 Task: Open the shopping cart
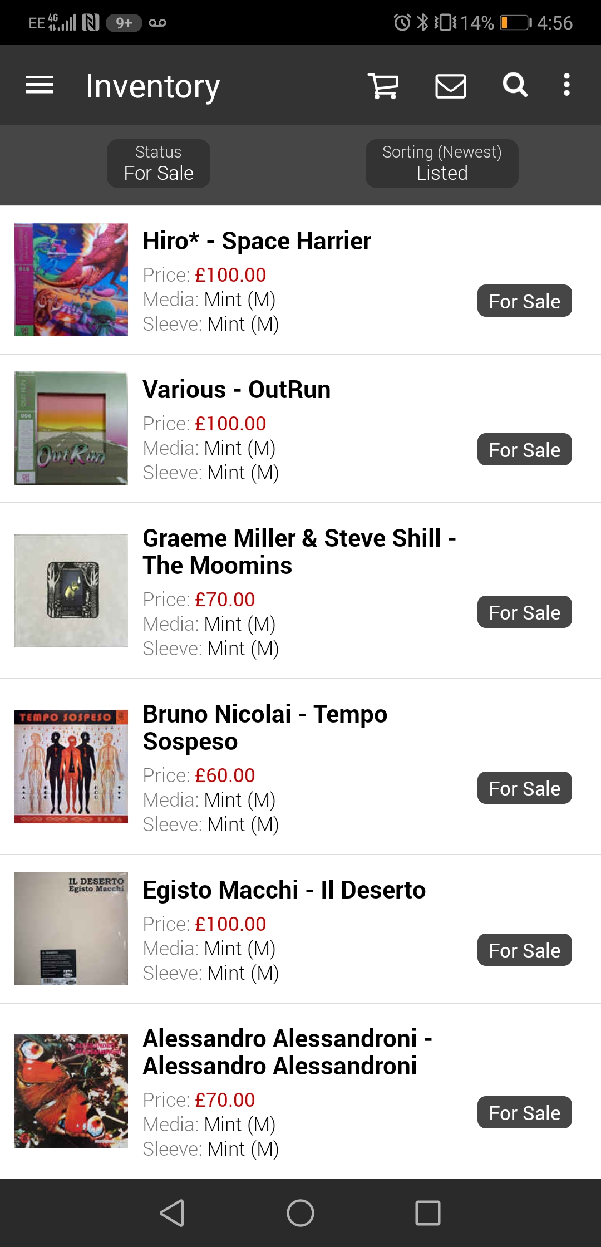383,85
